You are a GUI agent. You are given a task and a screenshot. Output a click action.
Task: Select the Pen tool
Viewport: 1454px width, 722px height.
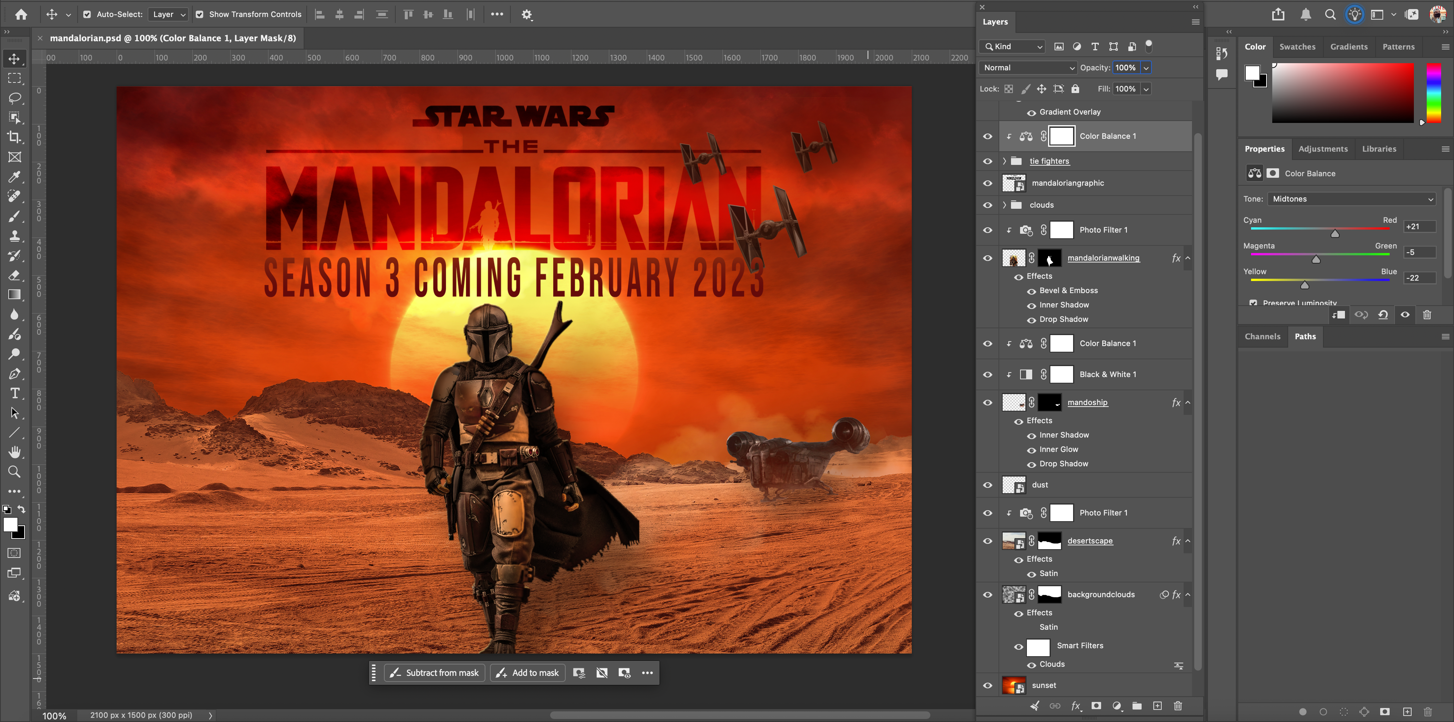point(15,374)
